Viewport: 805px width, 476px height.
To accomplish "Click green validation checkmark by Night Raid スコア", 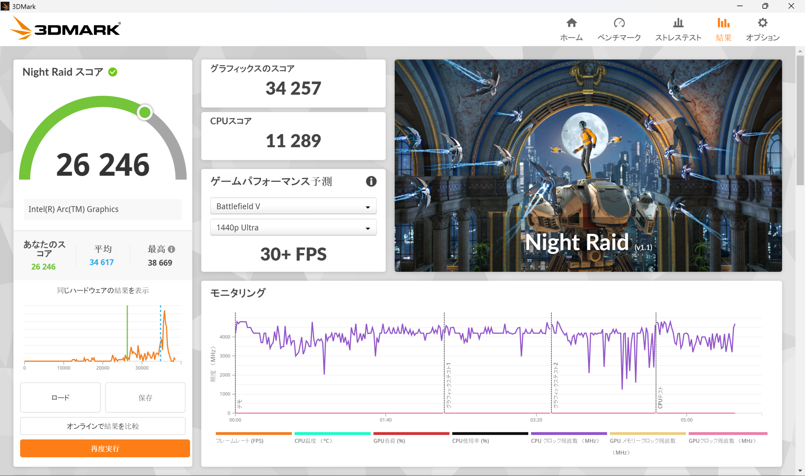I will click(113, 72).
